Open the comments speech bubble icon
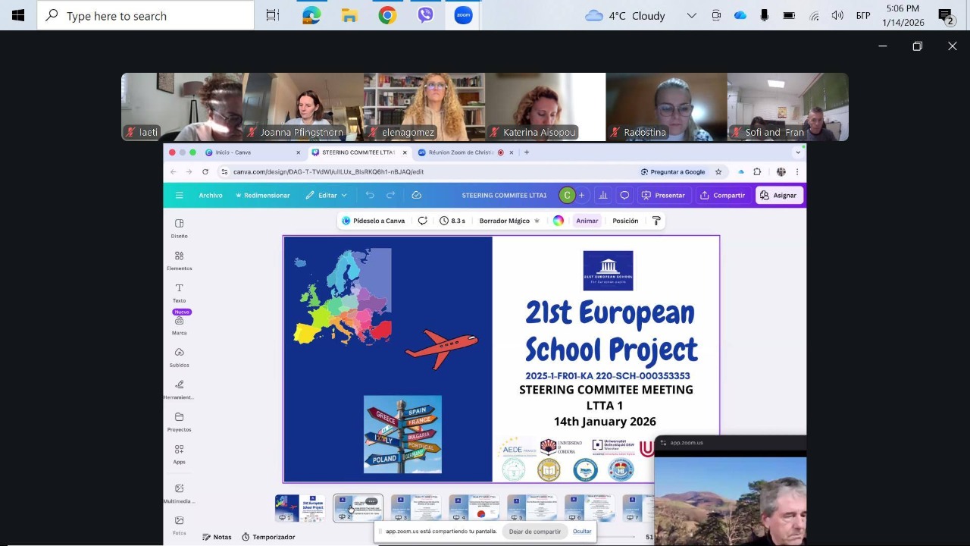This screenshot has height=546, width=970. coord(624,196)
